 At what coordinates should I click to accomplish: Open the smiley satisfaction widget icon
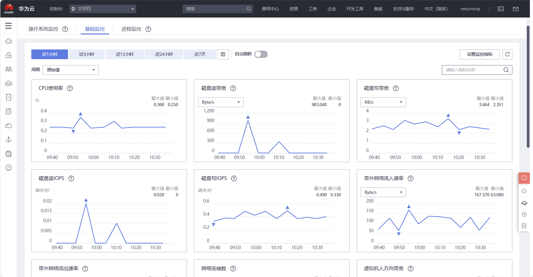click(x=524, y=191)
